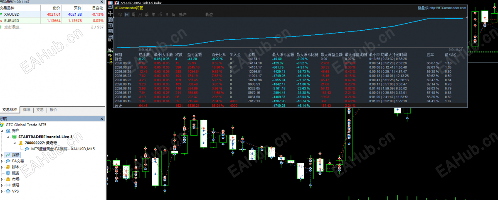The image size is (498, 200).
Task: Close the 市场报价 market watch panel
Action: [101, 2]
